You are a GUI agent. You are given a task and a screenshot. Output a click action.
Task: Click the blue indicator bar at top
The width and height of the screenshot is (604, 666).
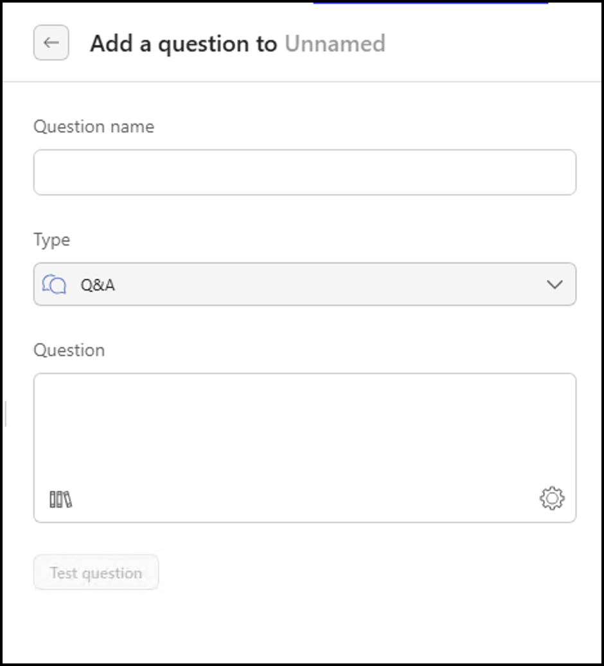pyautogui.click(x=431, y=3)
